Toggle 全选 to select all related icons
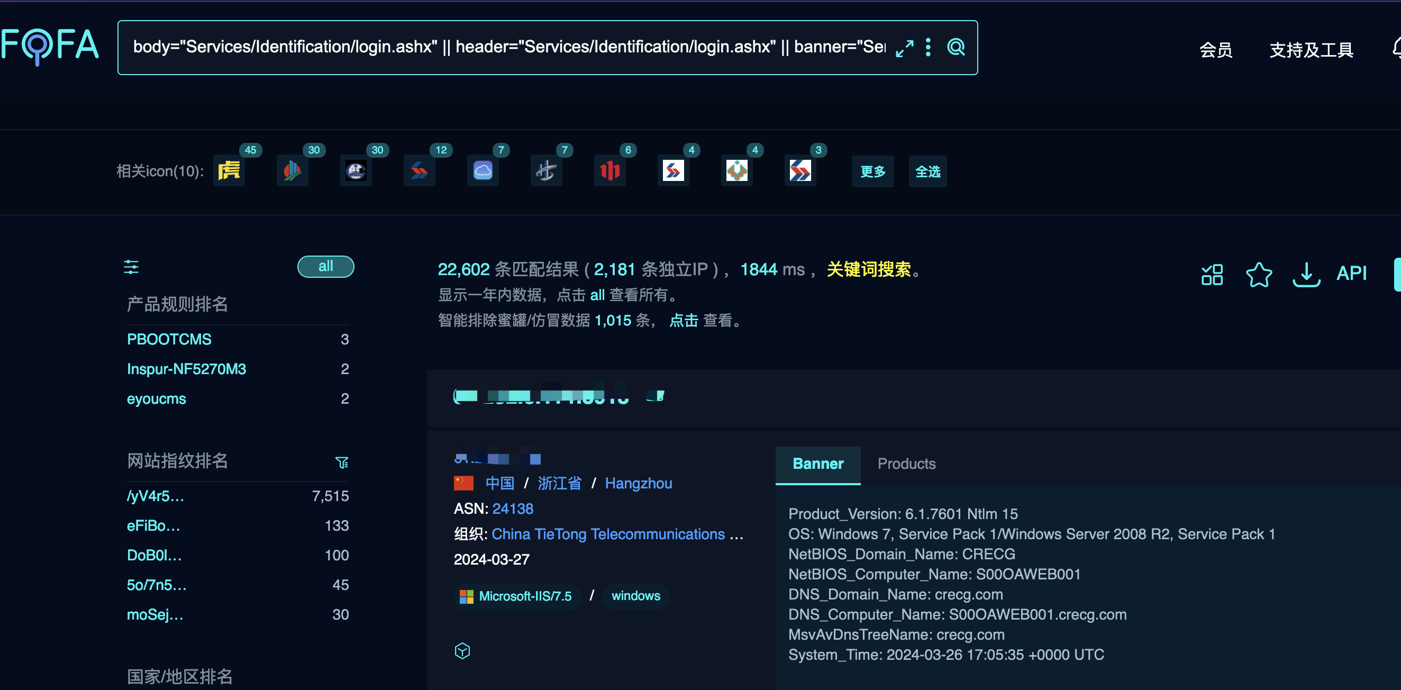Viewport: 1401px width, 690px height. point(927,171)
